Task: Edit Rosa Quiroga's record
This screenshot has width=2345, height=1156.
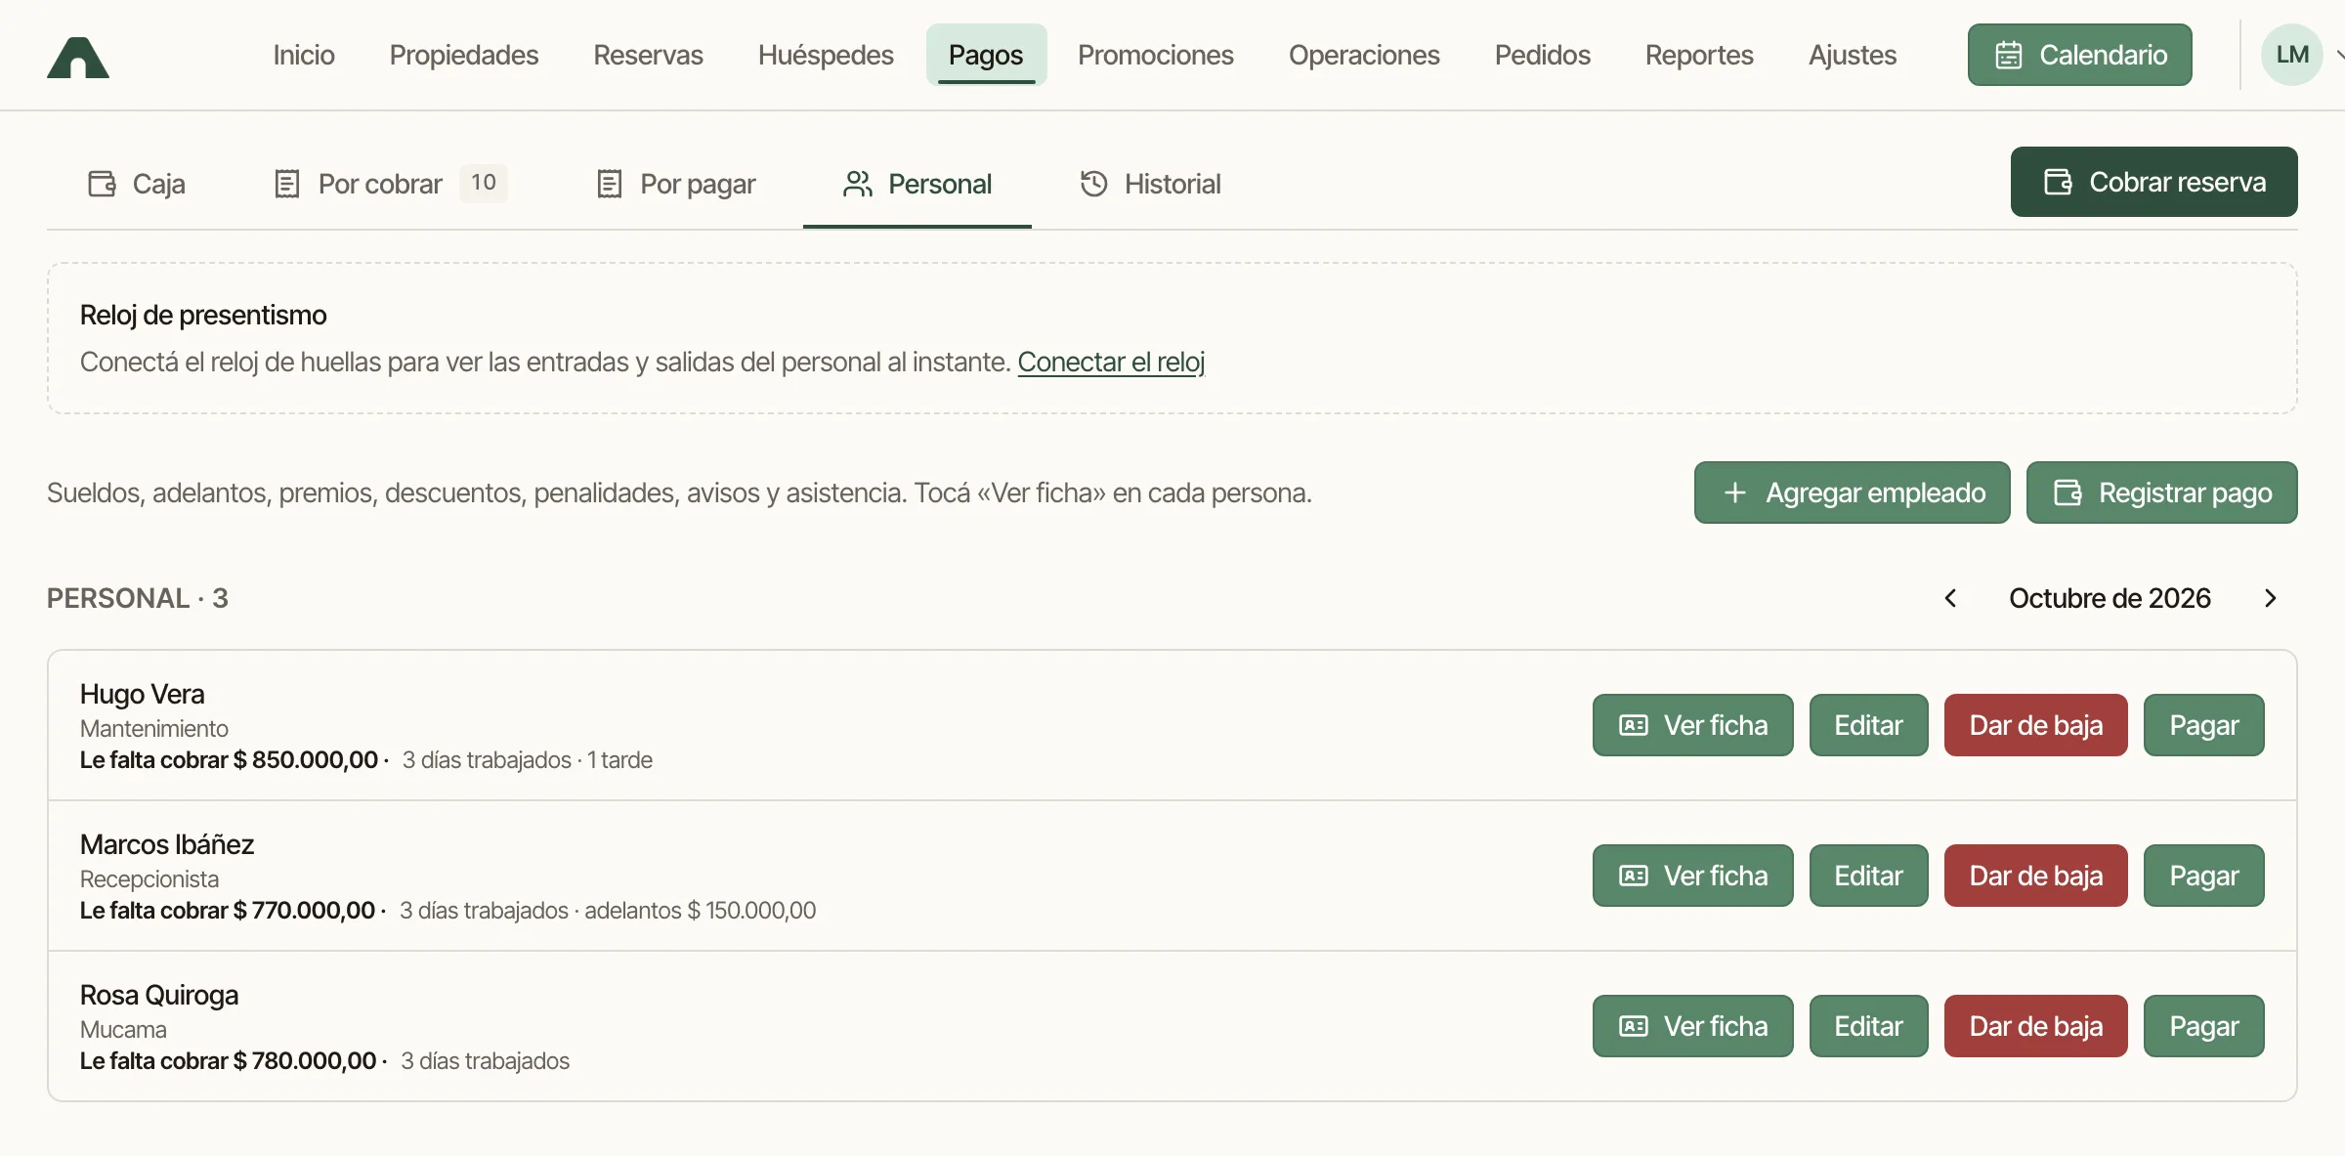Action: [1868, 1026]
